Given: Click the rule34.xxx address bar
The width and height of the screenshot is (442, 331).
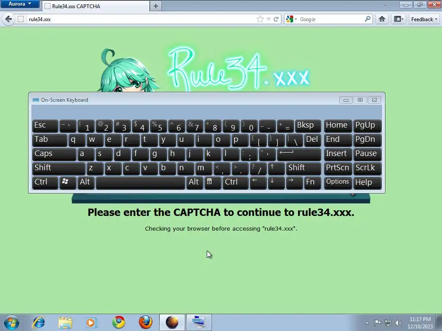Looking at the screenshot, I should point(141,19).
